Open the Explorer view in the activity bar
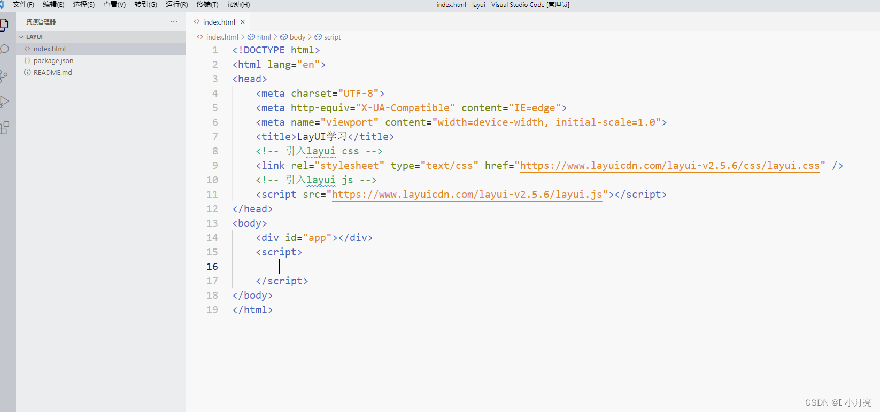The height and width of the screenshot is (412, 880). [x=4, y=25]
